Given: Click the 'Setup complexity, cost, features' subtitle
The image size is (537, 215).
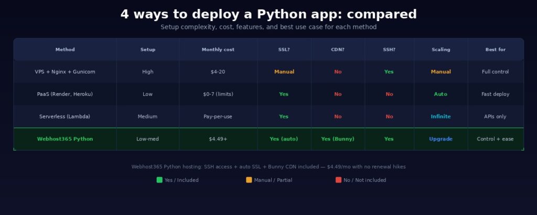Looking at the screenshot, I should (268, 27).
